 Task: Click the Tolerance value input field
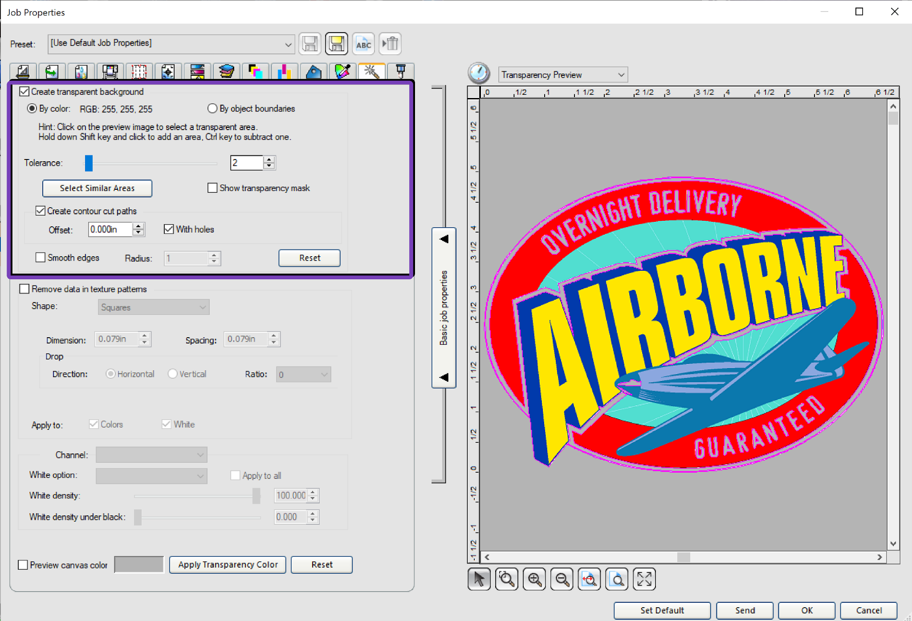247,163
